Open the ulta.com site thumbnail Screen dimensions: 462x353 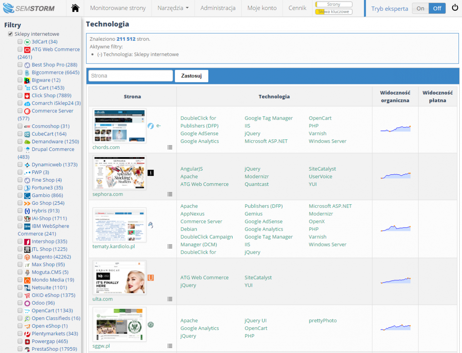tap(120, 278)
